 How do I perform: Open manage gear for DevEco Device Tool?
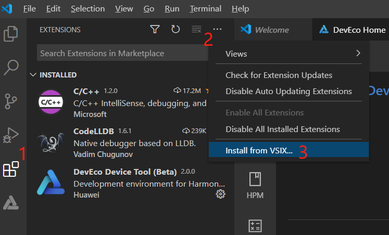click(x=220, y=194)
